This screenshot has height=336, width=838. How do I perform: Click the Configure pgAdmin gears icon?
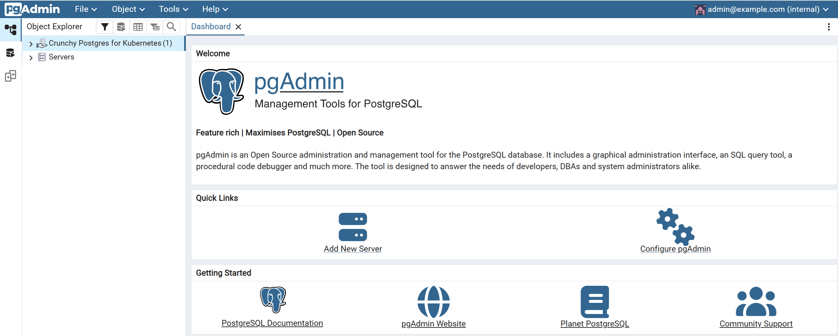(x=675, y=227)
